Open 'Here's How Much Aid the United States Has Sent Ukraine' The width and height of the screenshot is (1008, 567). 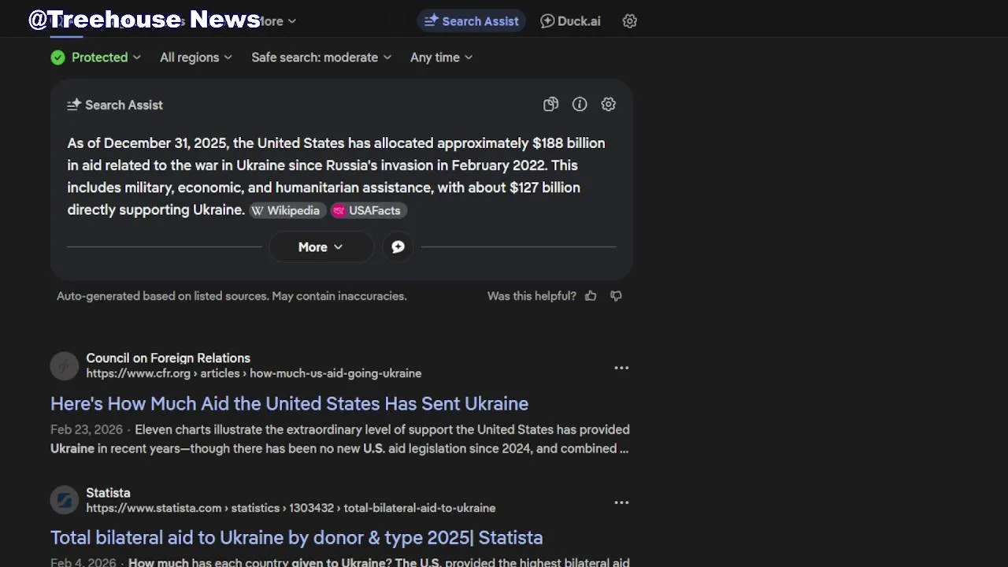[289, 403]
